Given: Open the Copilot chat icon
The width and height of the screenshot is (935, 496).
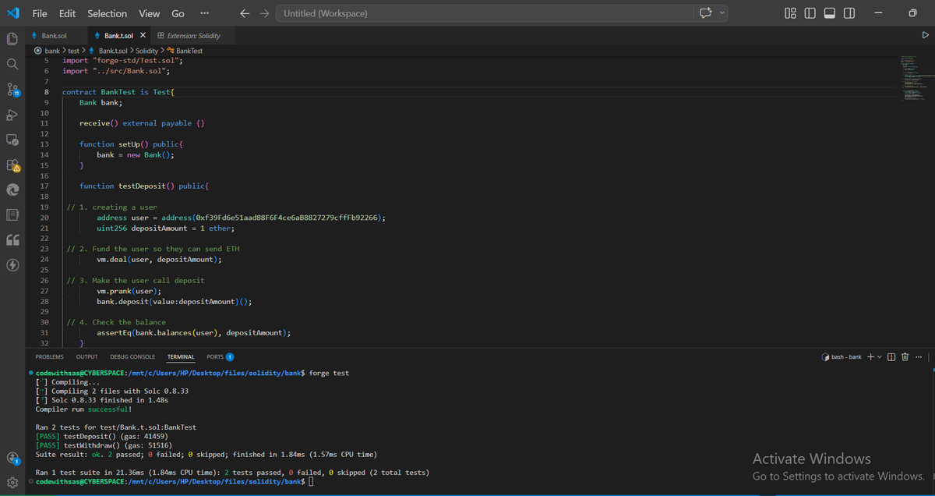Looking at the screenshot, I should pyautogui.click(x=707, y=13).
